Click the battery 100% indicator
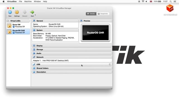This screenshot has height=101, width=179. pyautogui.click(x=157, y=1)
